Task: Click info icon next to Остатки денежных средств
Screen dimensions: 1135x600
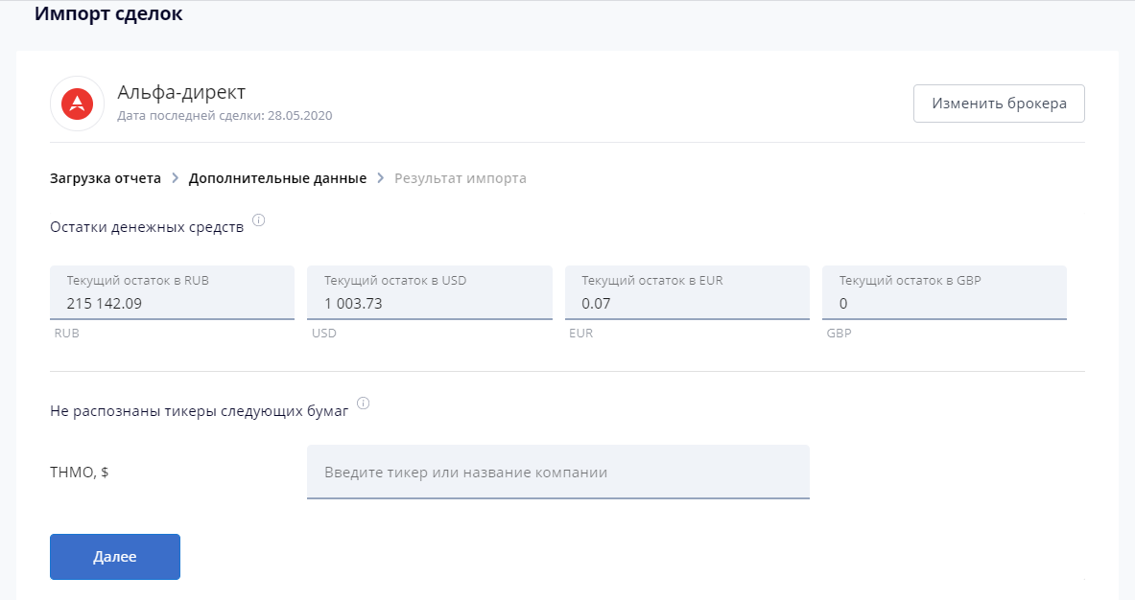Action: 259,220
